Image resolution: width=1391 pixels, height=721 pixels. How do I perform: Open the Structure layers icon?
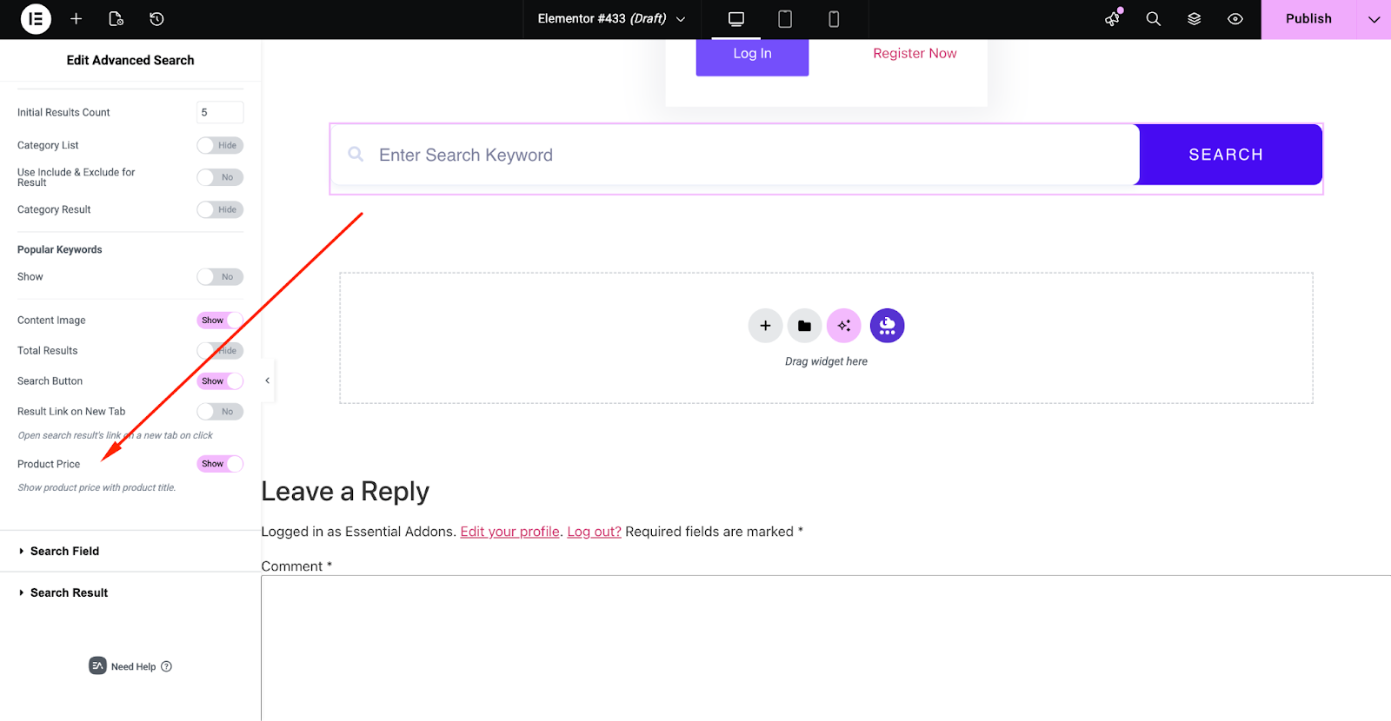pyautogui.click(x=1194, y=19)
